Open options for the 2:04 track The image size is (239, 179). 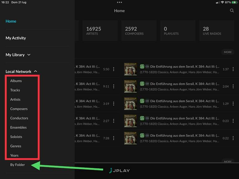[x=233, y=86]
